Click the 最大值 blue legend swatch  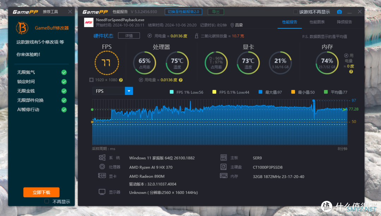click(x=260, y=92)
